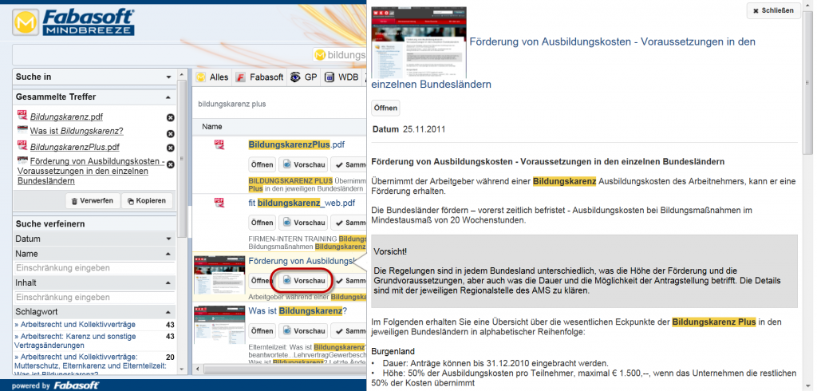Image resolution: width=817 pixels, height=391 pixels.
Task: Filter by 'Arbeitsrecht und Kollektivverträge' keyword
Action: click(x=76, y=324)
